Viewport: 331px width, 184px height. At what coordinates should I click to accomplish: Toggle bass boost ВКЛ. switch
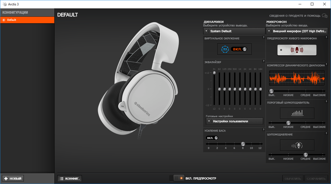tap(212, 138)
